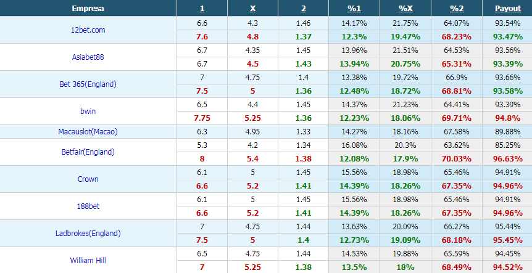The height and width of the screenshot is (273, 532).
Task: Open the Macauslot(Macao) link
Action: [88, 131]
